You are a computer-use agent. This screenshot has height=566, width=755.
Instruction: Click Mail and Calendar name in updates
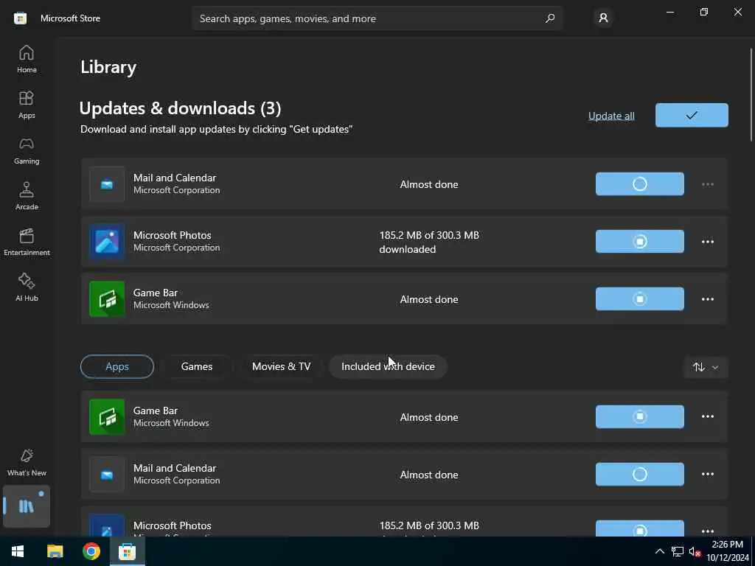(x=175, y=178)
